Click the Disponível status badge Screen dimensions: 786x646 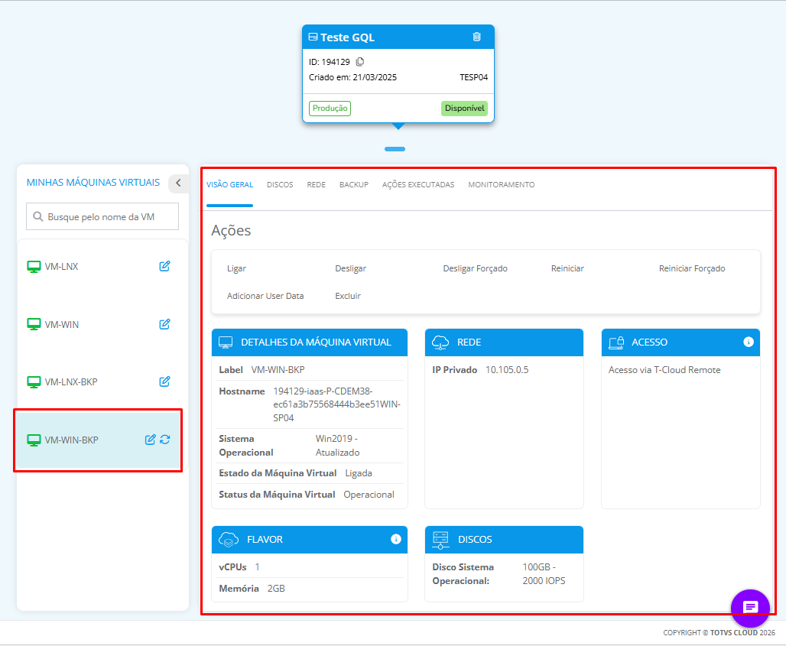point(464,109)
